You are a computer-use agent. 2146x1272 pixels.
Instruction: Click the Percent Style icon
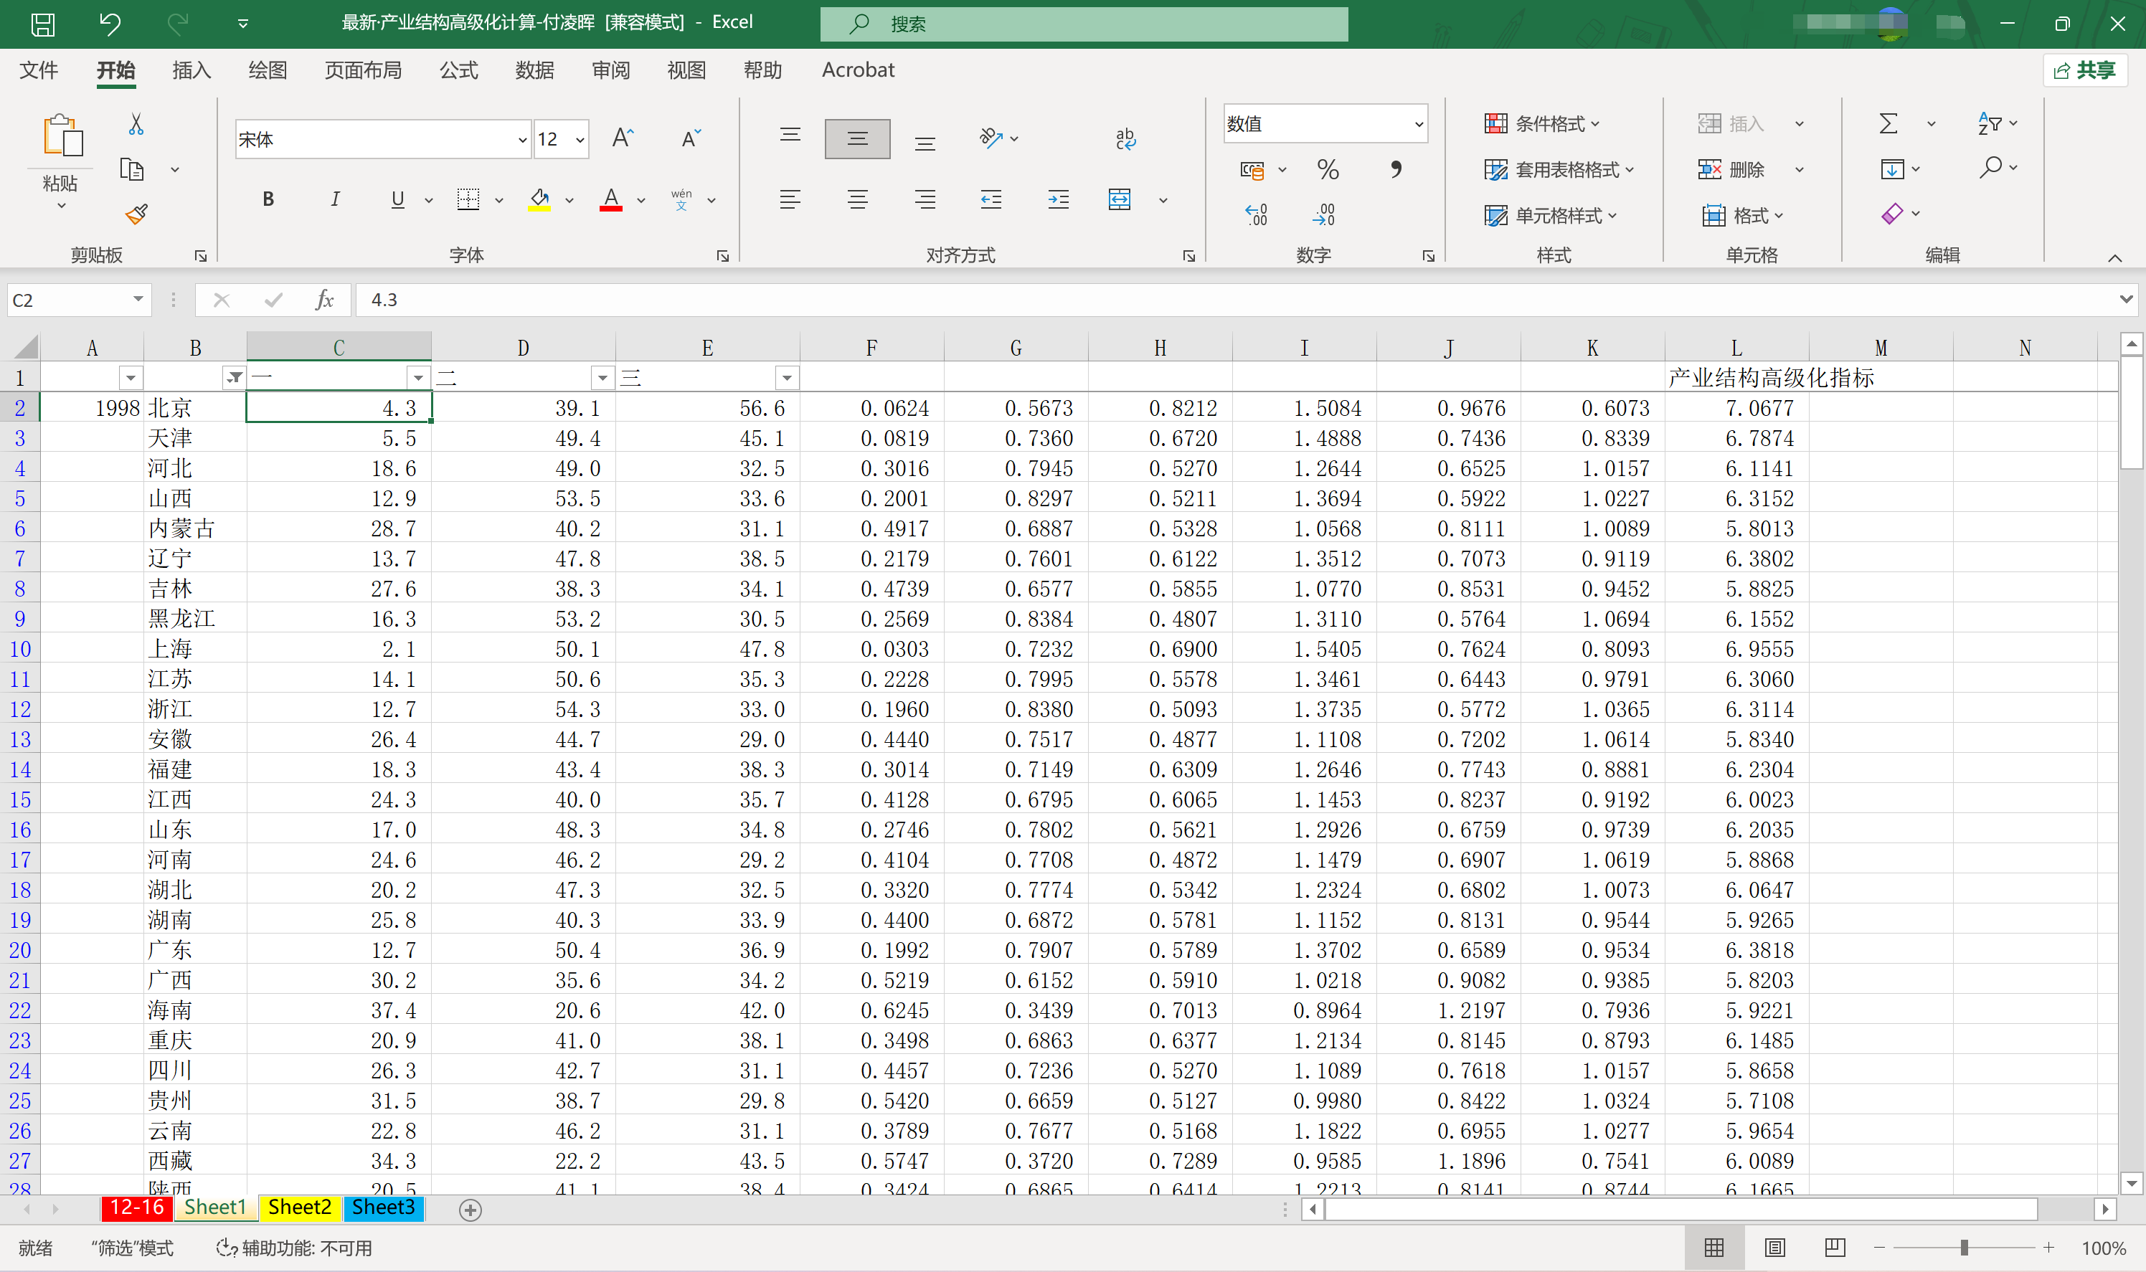click(x=1327, y=170)
